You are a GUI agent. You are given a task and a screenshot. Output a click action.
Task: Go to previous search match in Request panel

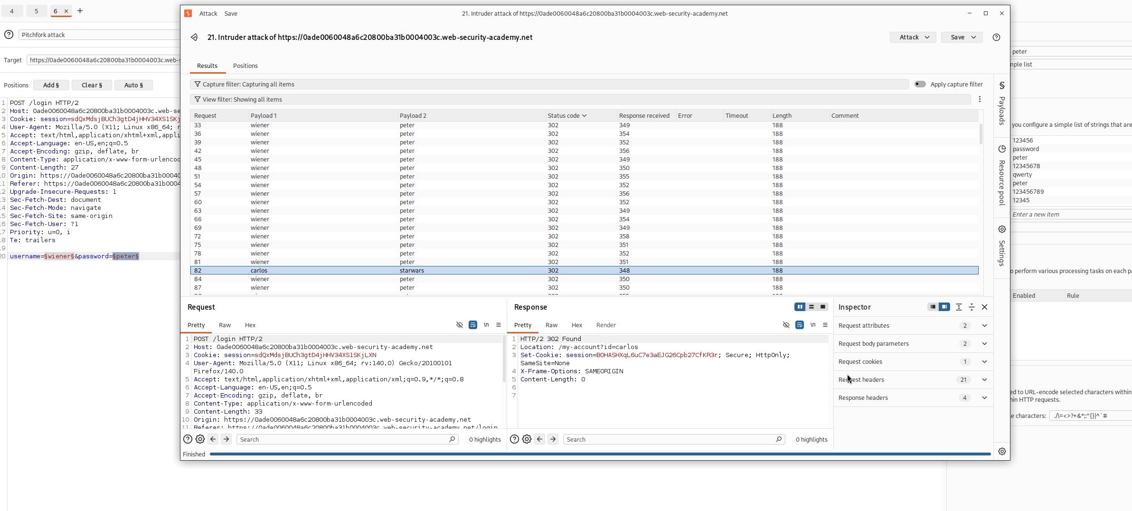point(213,439)
